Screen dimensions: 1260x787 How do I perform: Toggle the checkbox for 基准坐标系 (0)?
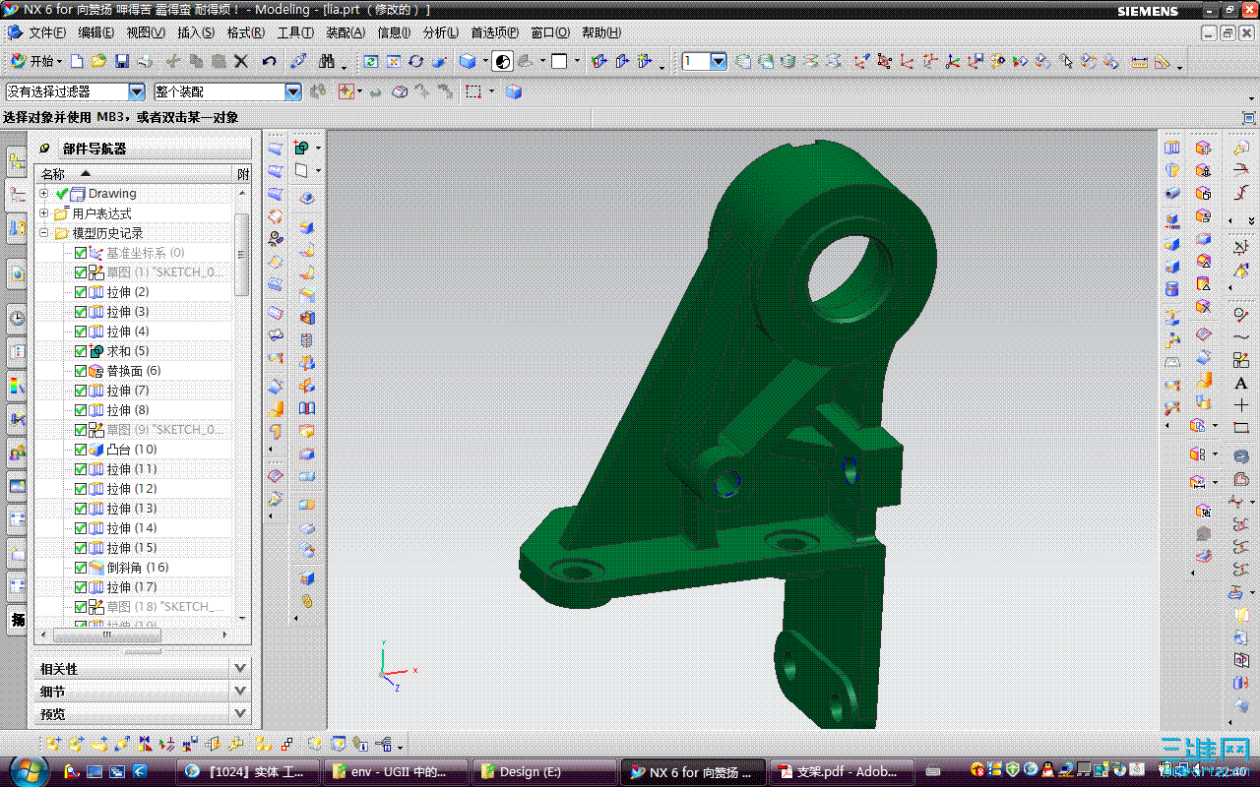[81, 253]
